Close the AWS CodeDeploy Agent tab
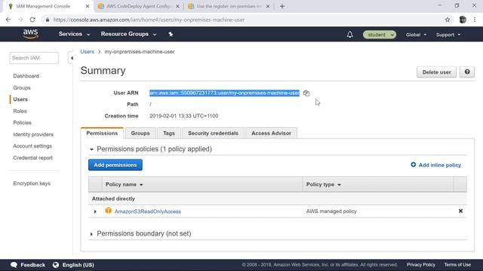 (177, 6)
